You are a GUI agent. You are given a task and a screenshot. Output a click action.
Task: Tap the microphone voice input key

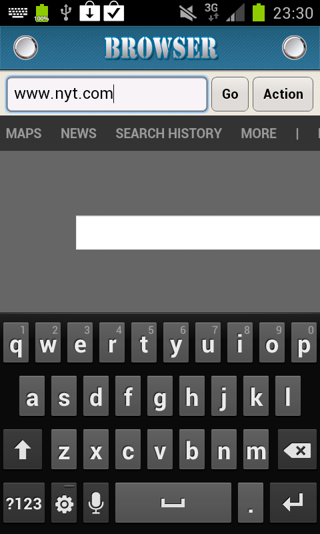96,503
